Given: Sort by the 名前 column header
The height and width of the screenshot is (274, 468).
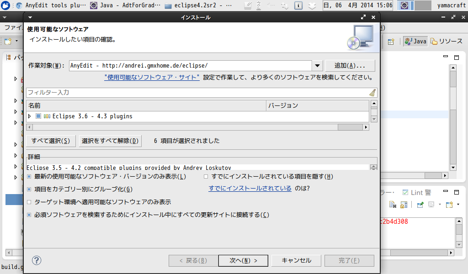Looking at the screenshot, I should click(x=146, y=105).
